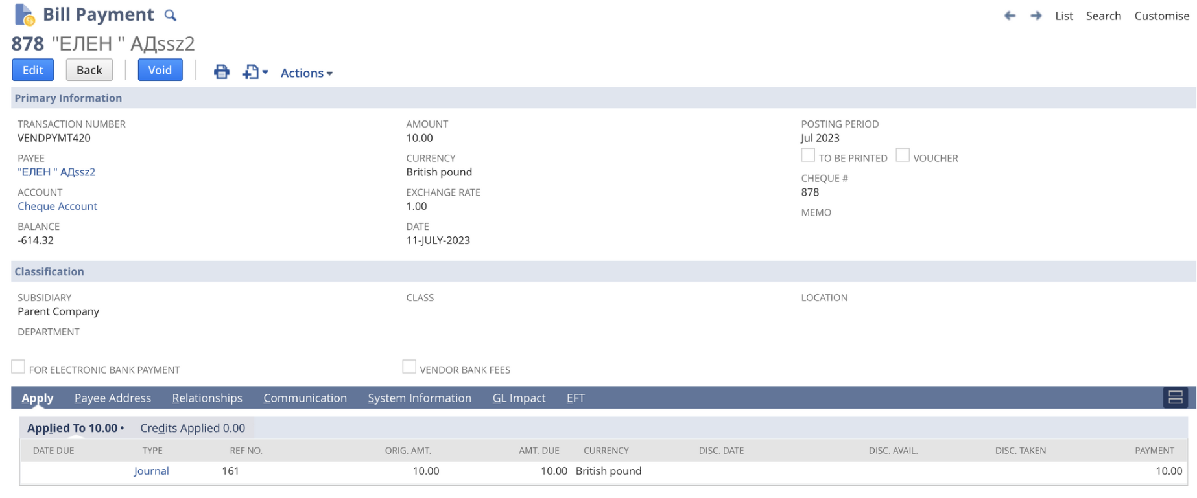Click the Back button
Screen dimensions: 1197x498
[x=89, y=70]
